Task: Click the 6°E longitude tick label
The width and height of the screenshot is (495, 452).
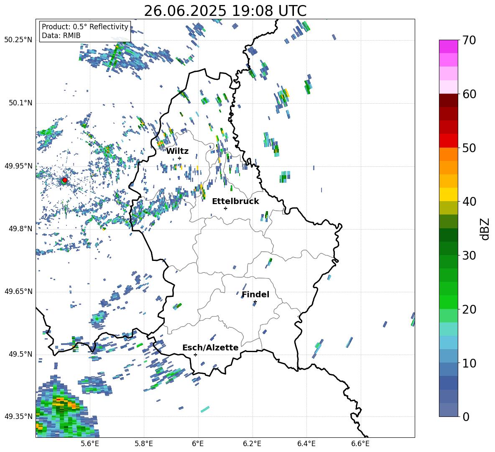Action: pos(198,444)
